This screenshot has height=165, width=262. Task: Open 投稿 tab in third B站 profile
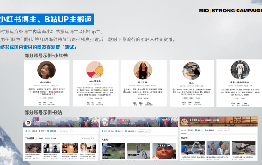point(199,130)
